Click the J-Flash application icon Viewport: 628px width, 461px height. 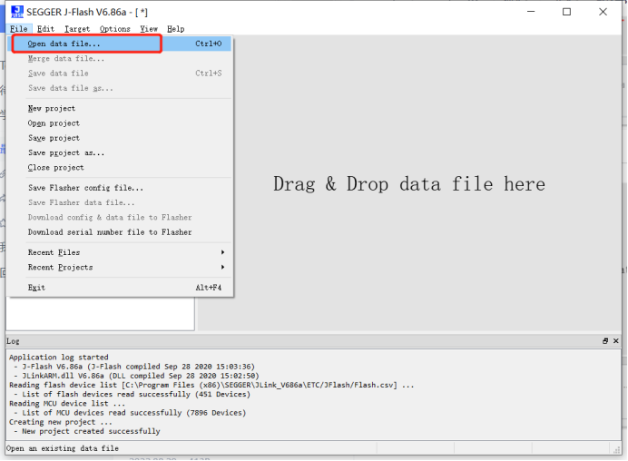click(x=17, y=12)
